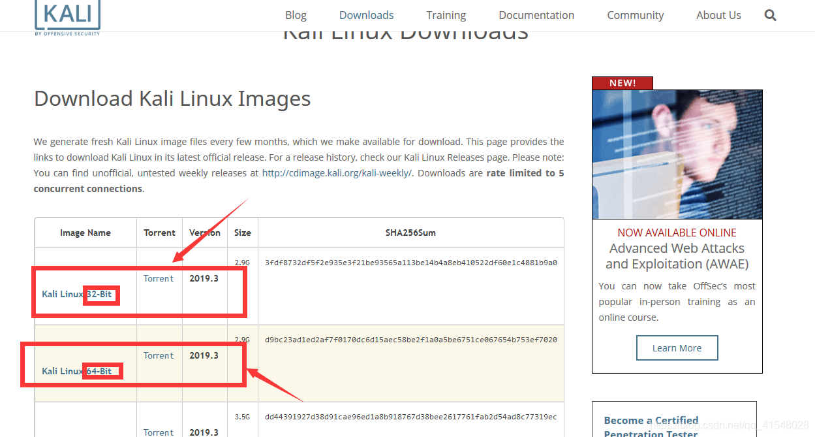This screenshot has width=815, height=437.
Task: Click the Learn More button
Action: [x=677, y=348]
